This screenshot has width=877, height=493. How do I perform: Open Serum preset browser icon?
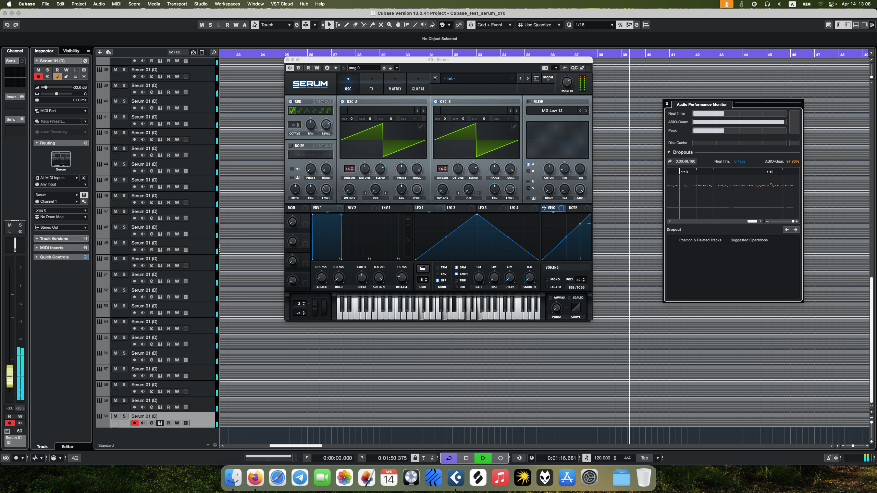click(x=536, y=78)
